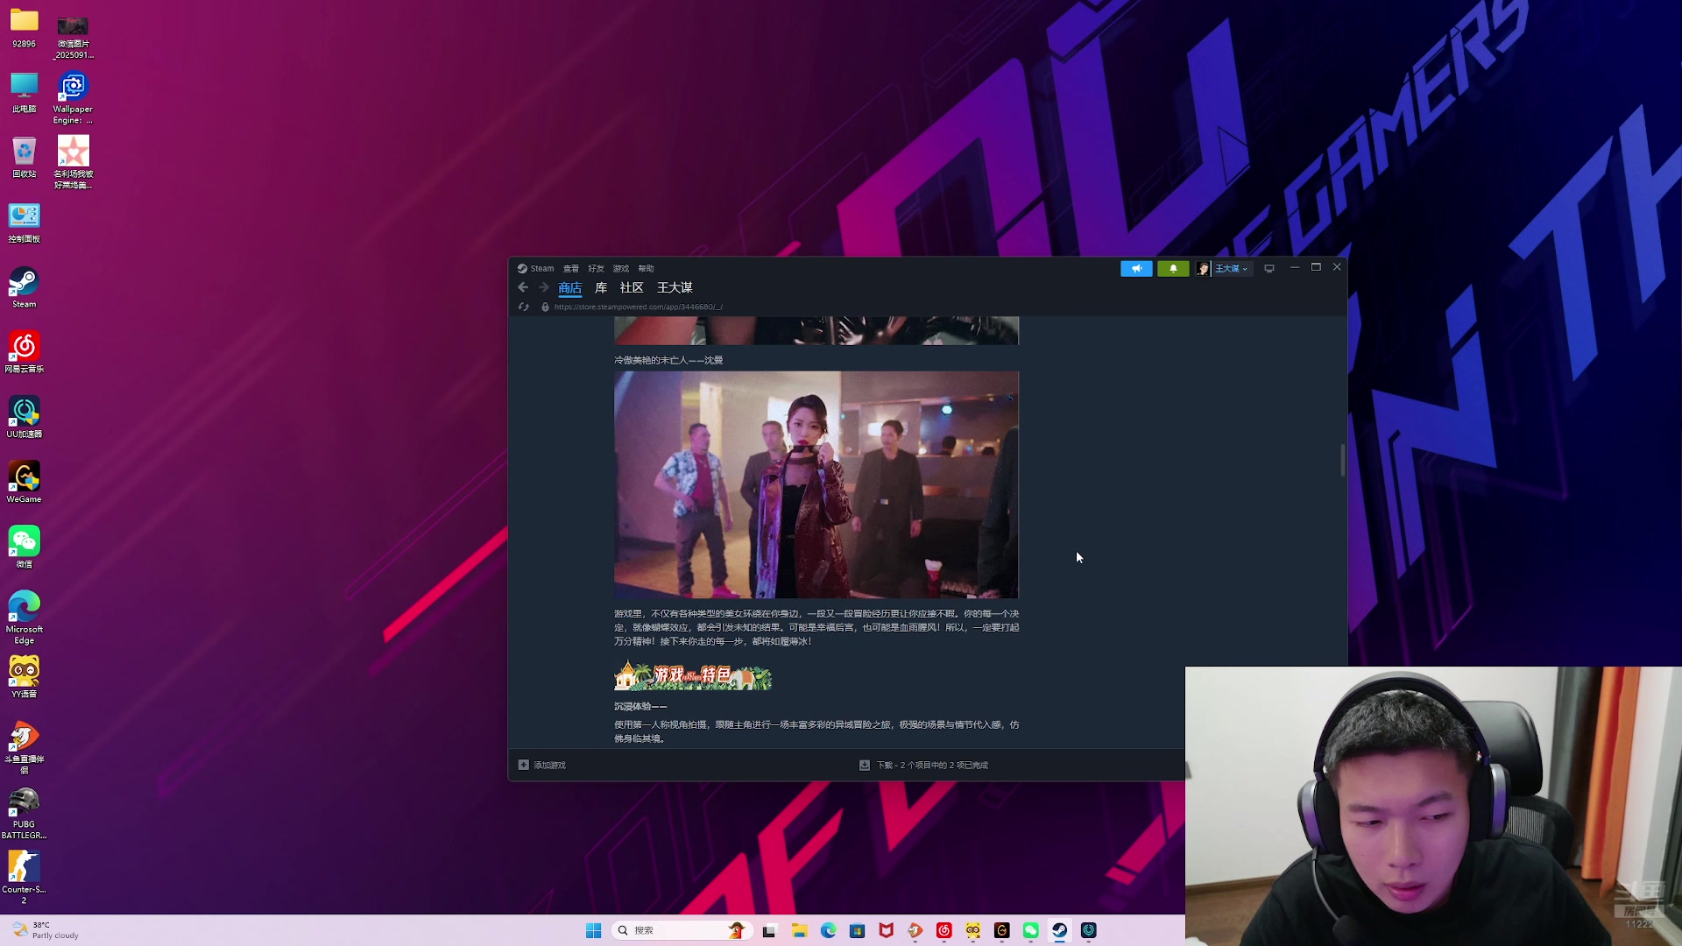Open the 92896 desktop folder
The image size is (1682, 946).
click(24, 27)
